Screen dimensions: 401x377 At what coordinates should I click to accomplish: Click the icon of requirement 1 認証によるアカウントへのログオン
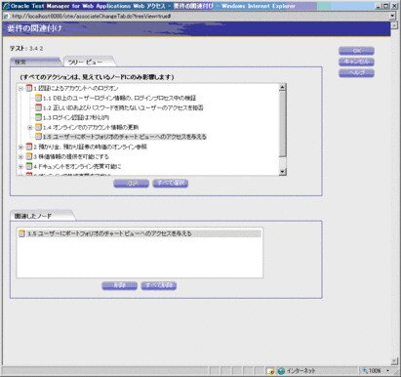(x=29, y=88)
